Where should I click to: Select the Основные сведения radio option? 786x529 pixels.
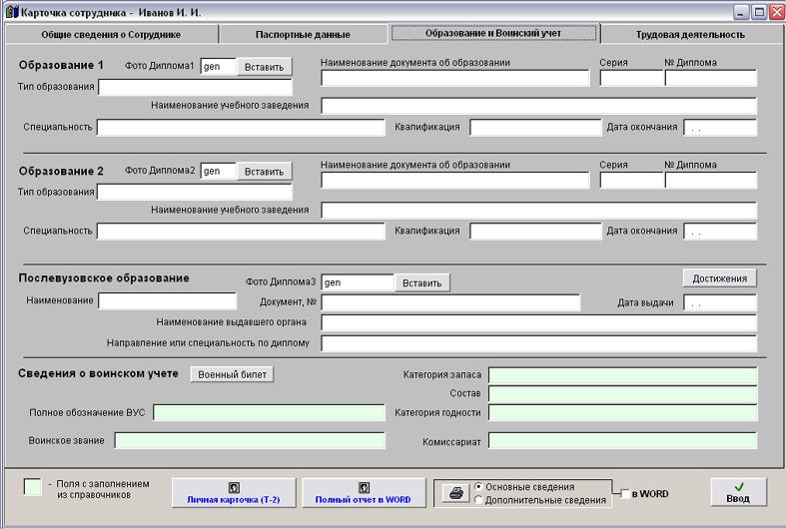479,486
